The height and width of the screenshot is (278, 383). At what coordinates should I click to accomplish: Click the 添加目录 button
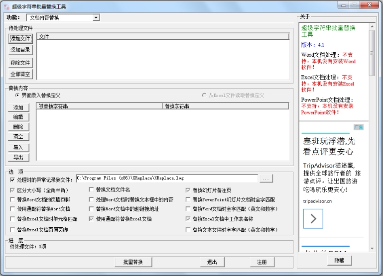coord(20,50)
